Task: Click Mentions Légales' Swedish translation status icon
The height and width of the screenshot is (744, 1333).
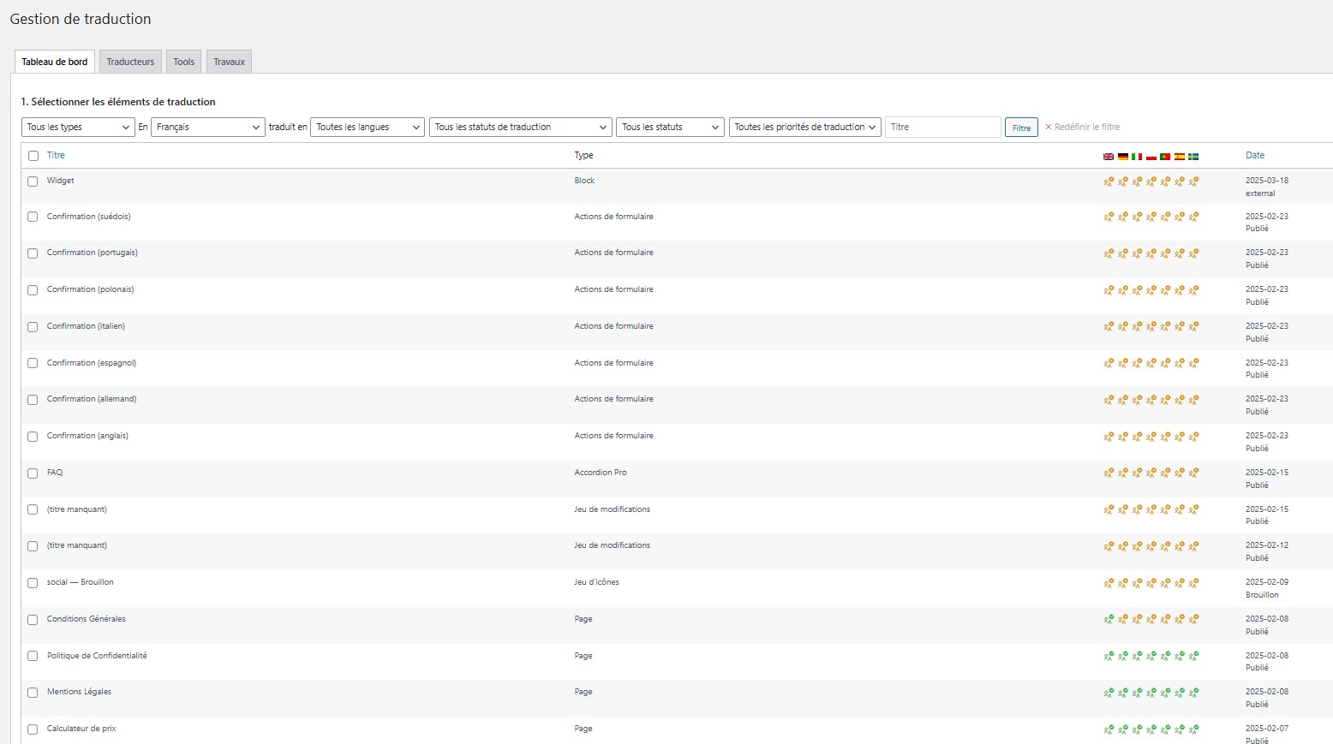Action: click(x=1193, y=693)
